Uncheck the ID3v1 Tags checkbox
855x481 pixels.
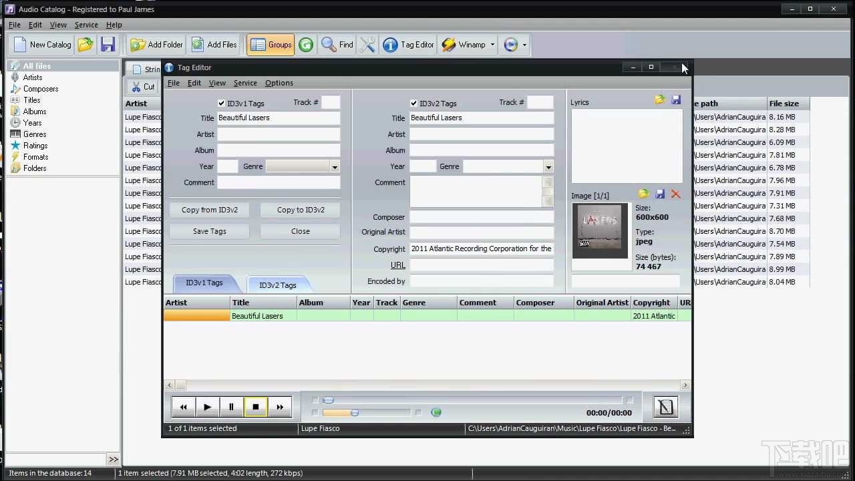click(221, 104)
